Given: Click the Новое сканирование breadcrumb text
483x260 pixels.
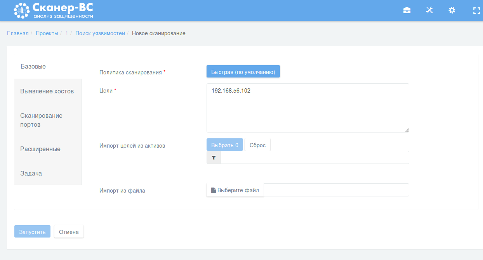Looking at the screenshot, I should (x=159, y=33).
